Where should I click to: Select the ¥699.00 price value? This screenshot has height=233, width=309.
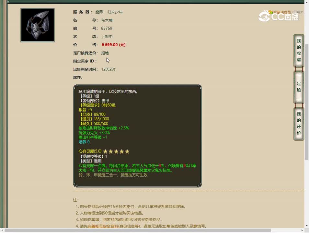[x=109, y=45]
